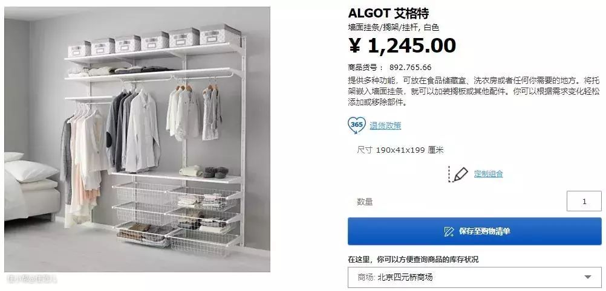606x291 pixels.
Task: Click the product number 892.765.66
Action: pos(410,68)
